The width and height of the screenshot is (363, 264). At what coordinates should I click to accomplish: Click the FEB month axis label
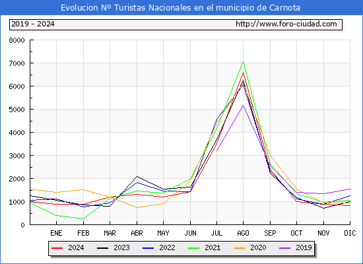pyautogui.click(x=83, y=233)
